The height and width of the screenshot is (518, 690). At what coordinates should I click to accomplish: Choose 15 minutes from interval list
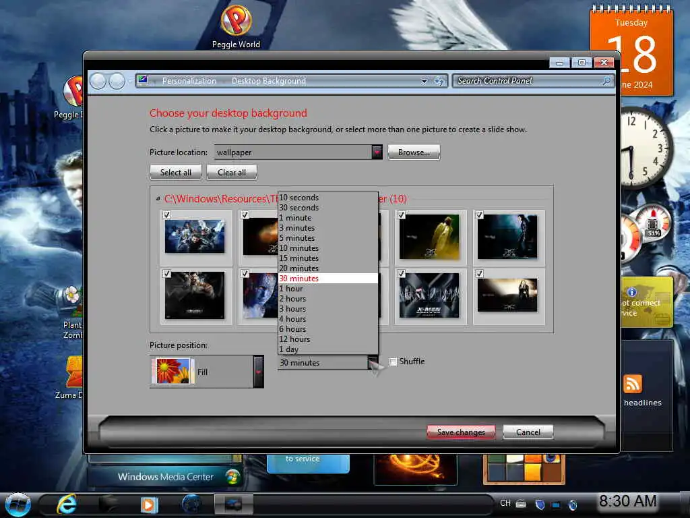pos(328,258)
